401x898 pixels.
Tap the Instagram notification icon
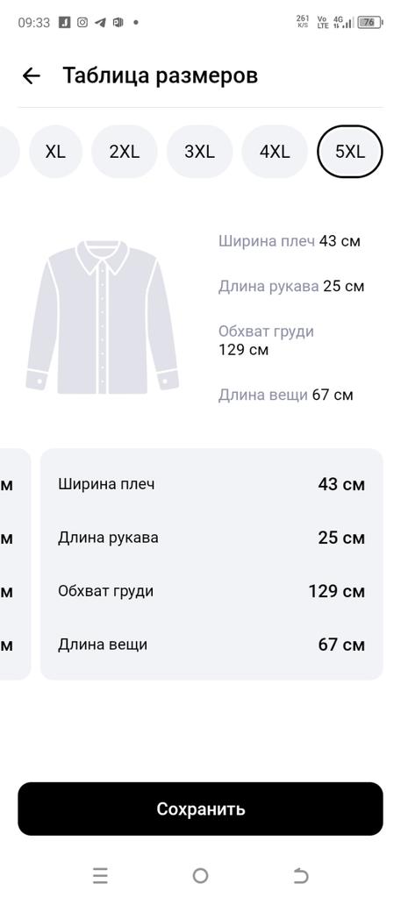tap(82, 22)
